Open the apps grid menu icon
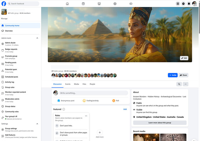Screen dimensions: 200x141 (x=178, y=4)
